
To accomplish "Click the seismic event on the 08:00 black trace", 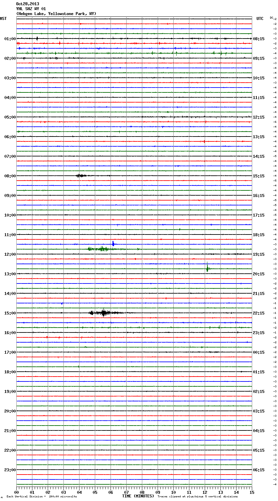I will pyautogui.click(x=81, y=176).
